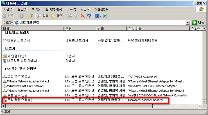Open the back history dropdown arrow
Screen dimensions: 208x115
(17, 16)
